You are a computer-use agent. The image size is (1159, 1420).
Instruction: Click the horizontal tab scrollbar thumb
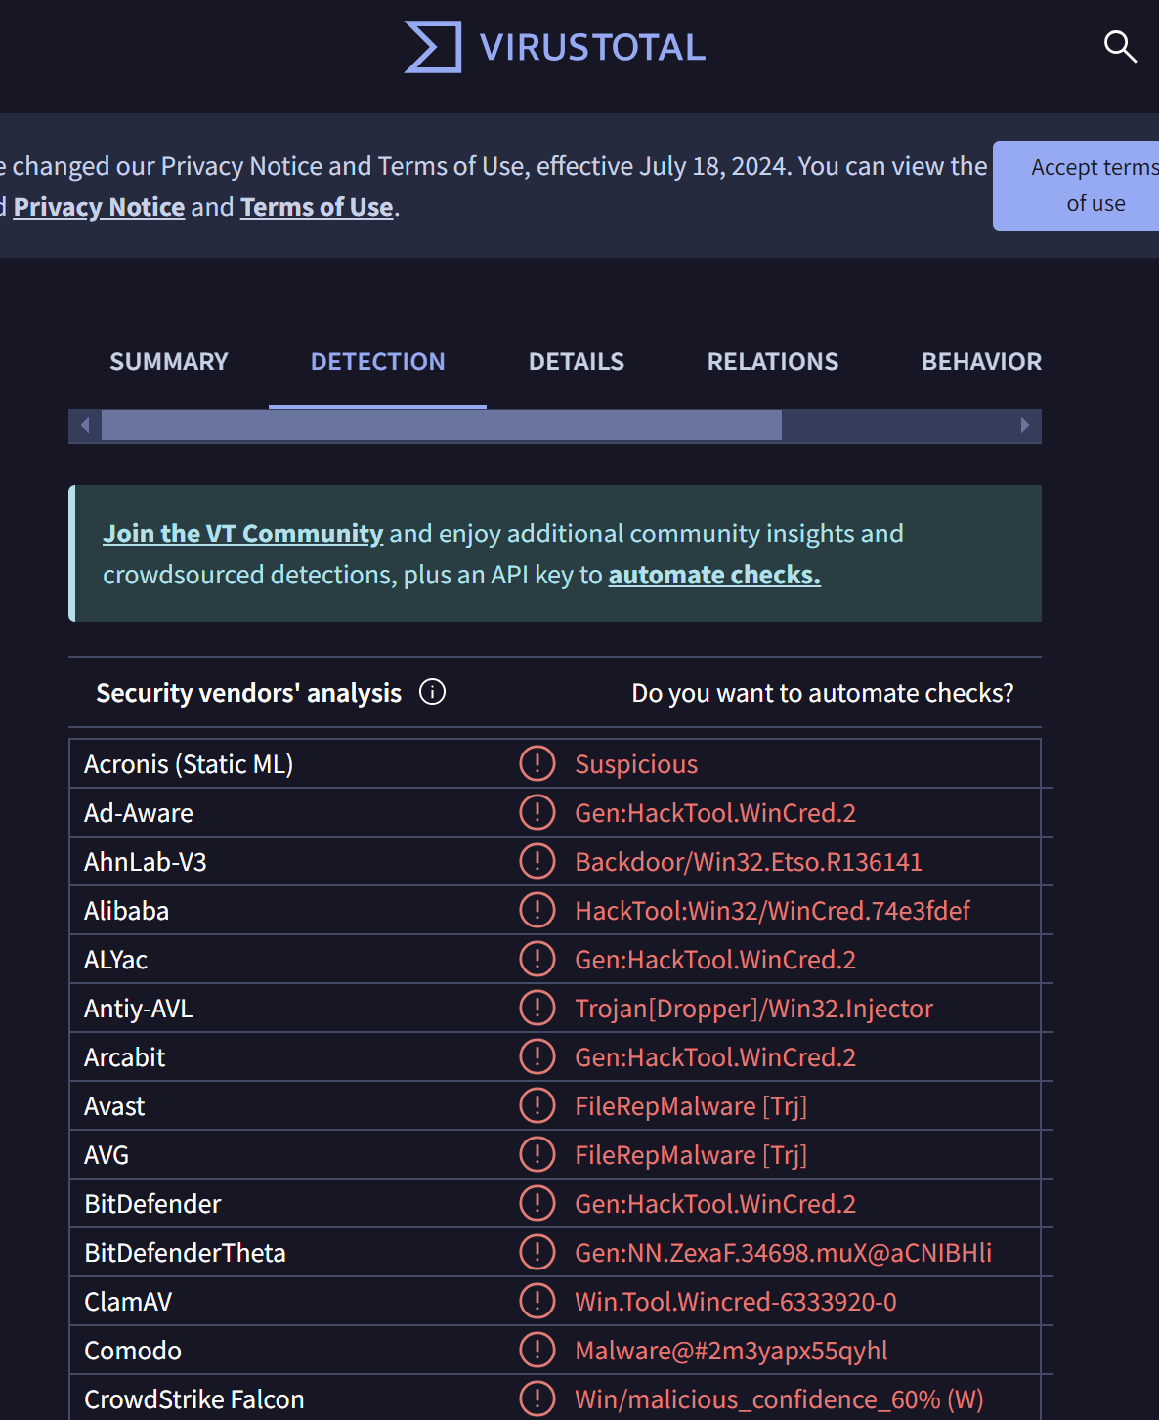[442, 425]
